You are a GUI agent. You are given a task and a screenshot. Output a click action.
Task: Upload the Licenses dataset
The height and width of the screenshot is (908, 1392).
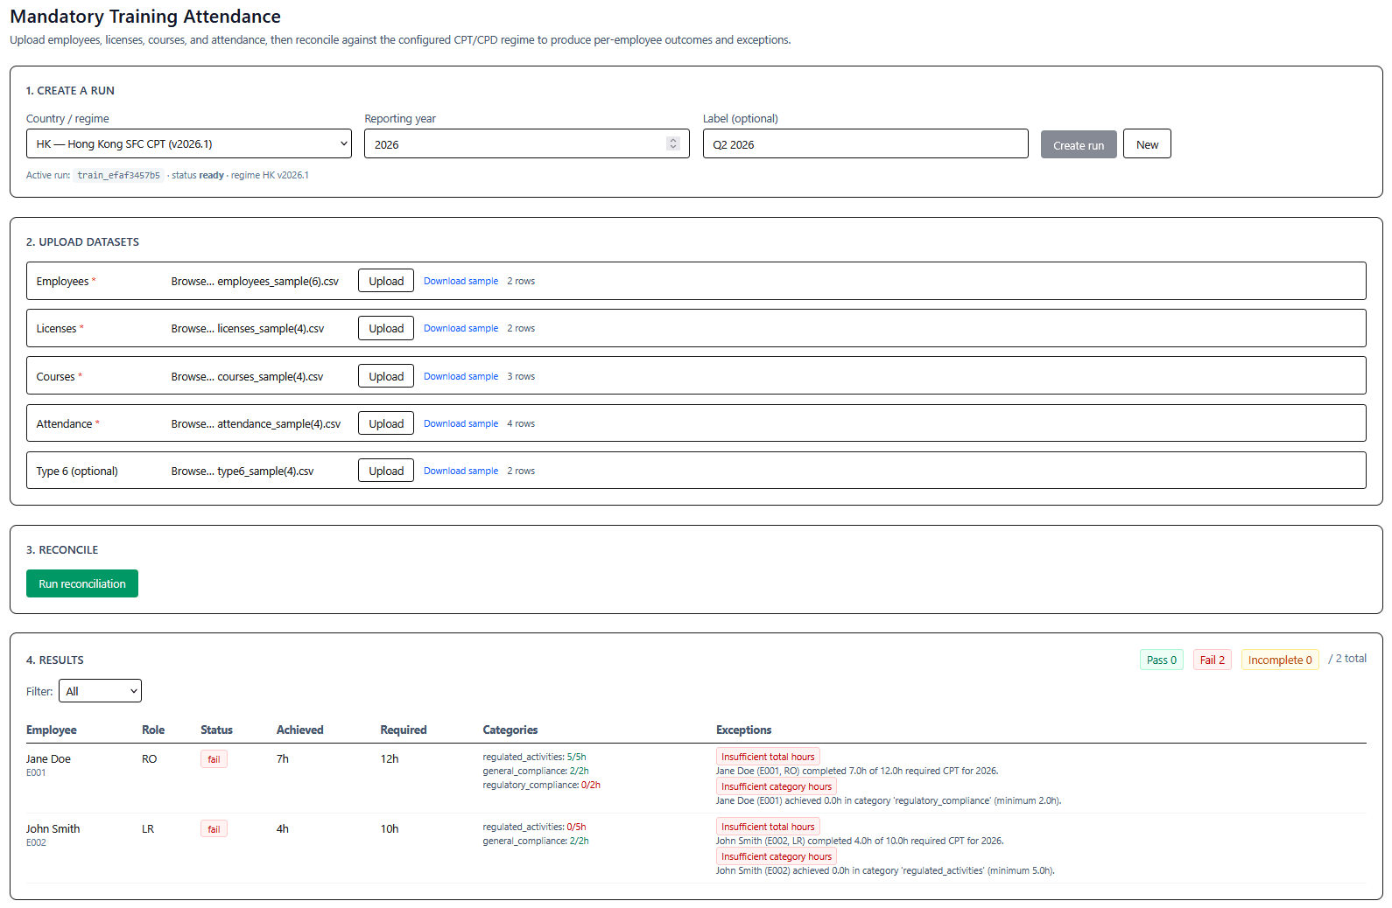386,329
